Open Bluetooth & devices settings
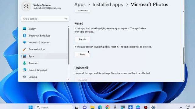 coord(44,36)
